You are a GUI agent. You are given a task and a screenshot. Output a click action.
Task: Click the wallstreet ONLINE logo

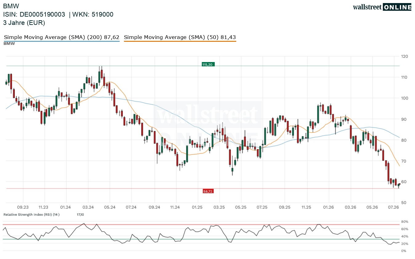(x=382, y=7)
